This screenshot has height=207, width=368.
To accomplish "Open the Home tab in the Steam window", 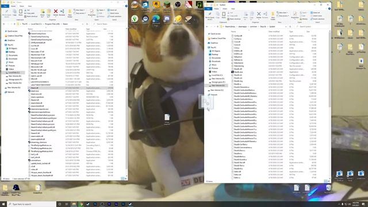I will [x=13, y=6].
